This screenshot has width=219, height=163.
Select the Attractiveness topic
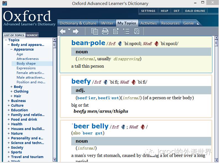pyautogui.click(x=28, y=59)
